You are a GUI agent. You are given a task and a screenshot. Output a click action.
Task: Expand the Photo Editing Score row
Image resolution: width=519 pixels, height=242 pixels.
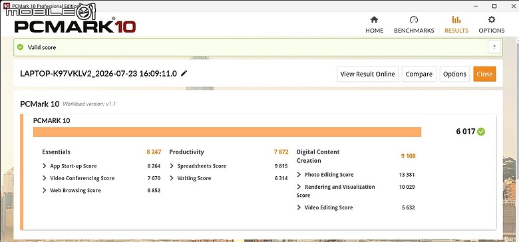[x=299, y=175]
